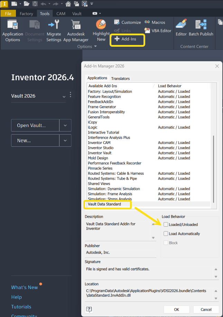Click the Signature field scroll-up arrow
The width and height of the screenshot is (223, 317).
click(x=216, y=269)
